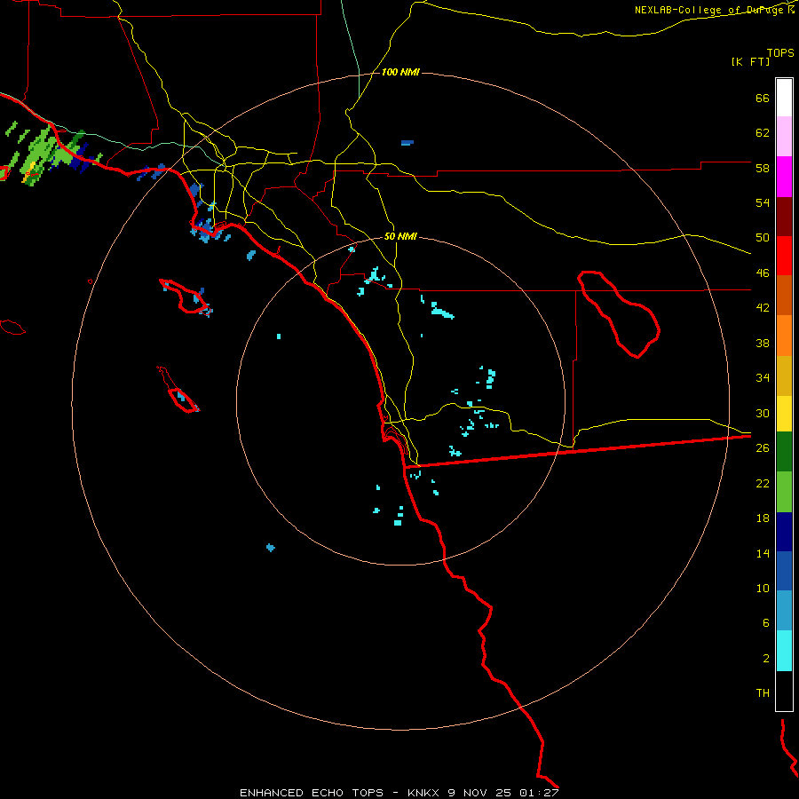Click the "100 NMI" range ring label
The width and height of the screenshot is (799, 799).
pyautogui.click(x=400, y=73)
